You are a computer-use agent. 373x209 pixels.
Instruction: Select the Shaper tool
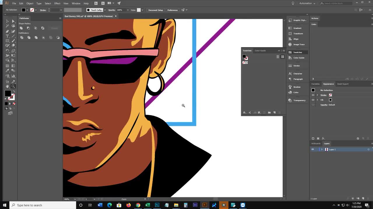coord(7,46)
